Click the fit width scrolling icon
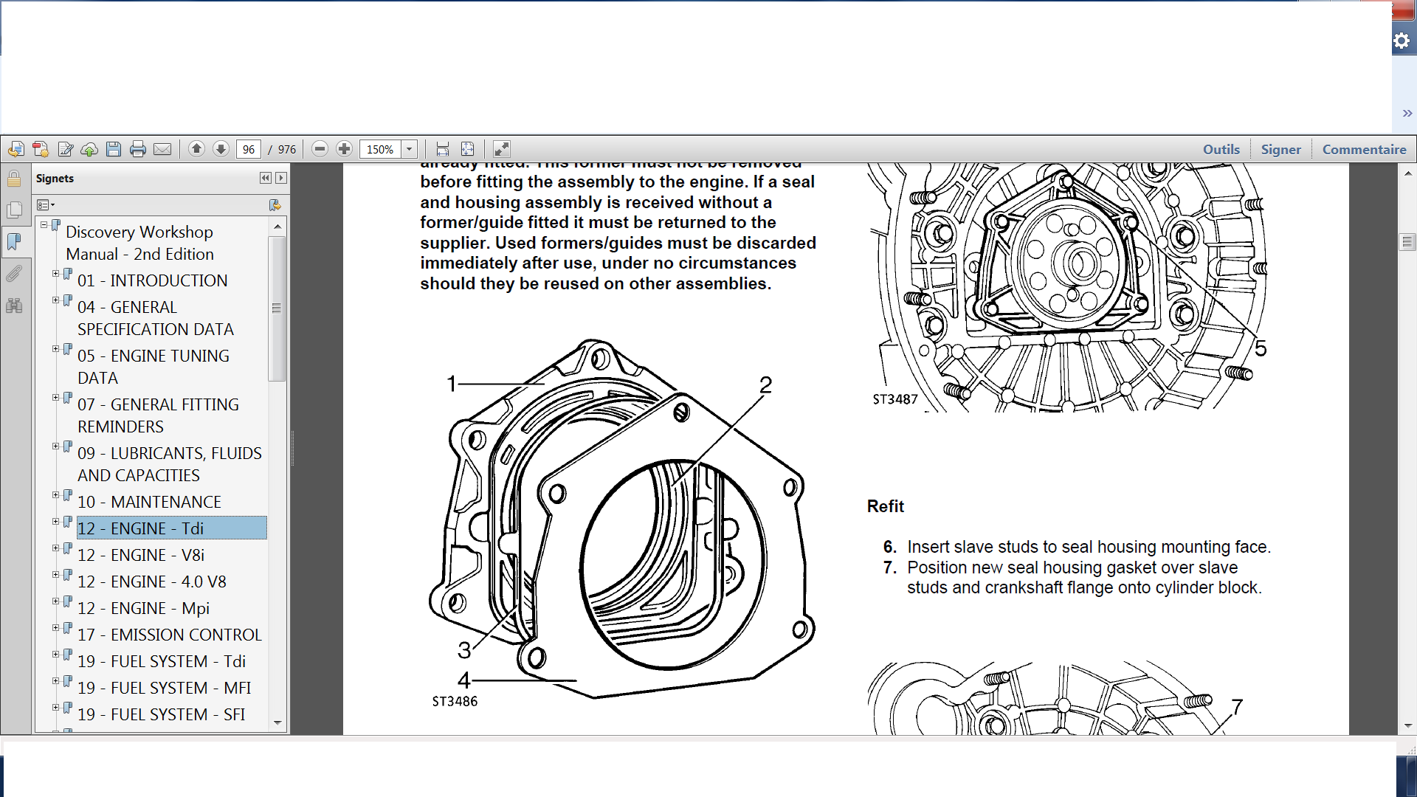Viewport: 1417px width, 797px height. click(x=442, y=149)
